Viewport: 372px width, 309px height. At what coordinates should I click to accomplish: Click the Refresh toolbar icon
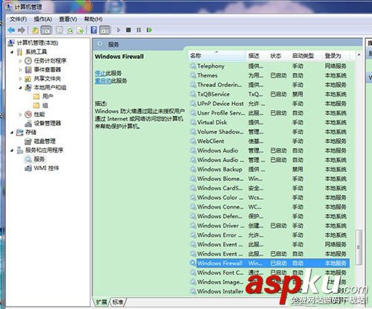coord(70,31)
